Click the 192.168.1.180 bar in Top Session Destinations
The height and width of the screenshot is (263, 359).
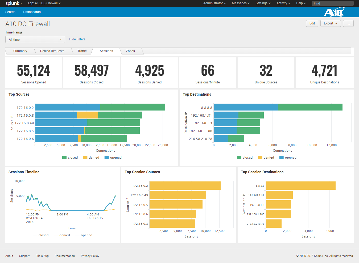(x=278, y=214)
